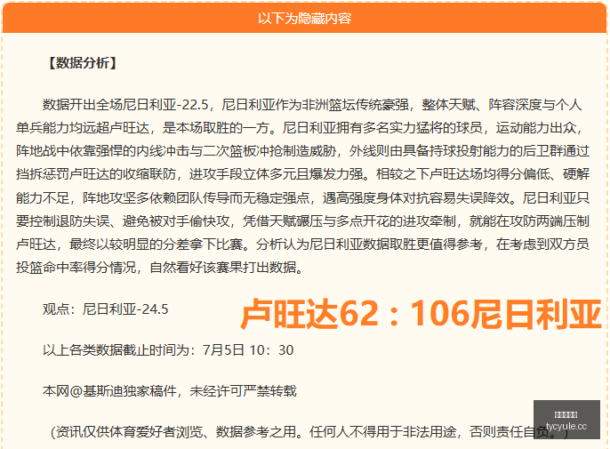Click the disclaimer line starting '（资讯仅供体育爱好者浏览'
This screenshot has width=610, height=449.
pos(309,431)
